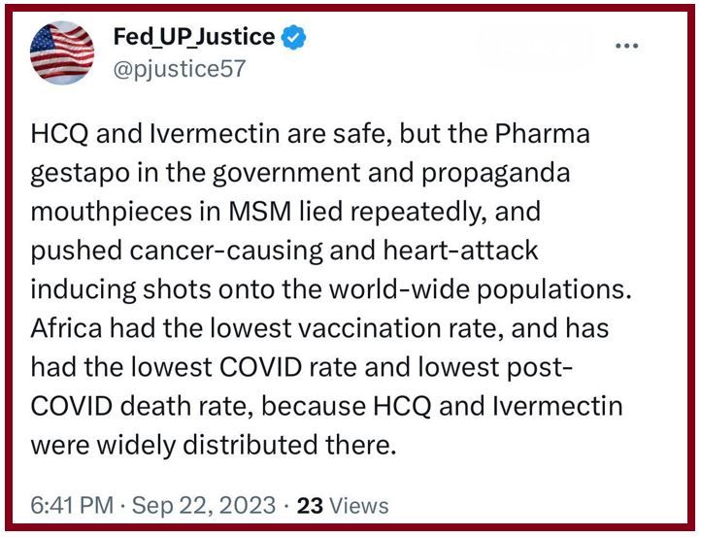Click the last line 'were widely distributed there'
Viewport: 701px width, 537px height.
[x=214, y=444]
